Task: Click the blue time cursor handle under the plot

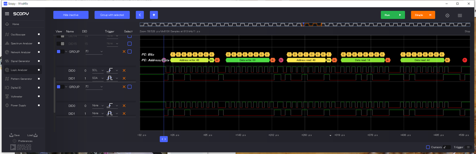Action: pyautogui.click(x=164, y=139)
